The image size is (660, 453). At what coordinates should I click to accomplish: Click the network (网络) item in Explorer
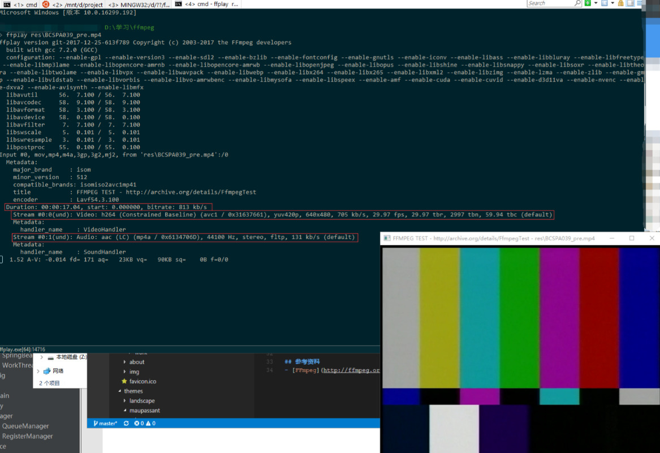58,371
